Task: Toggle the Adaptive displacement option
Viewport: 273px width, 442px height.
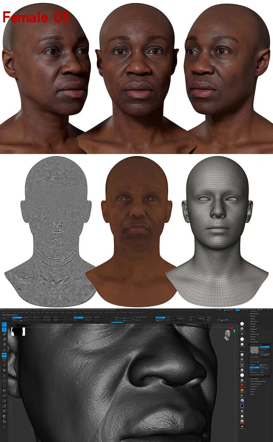Action: point(254,365)
